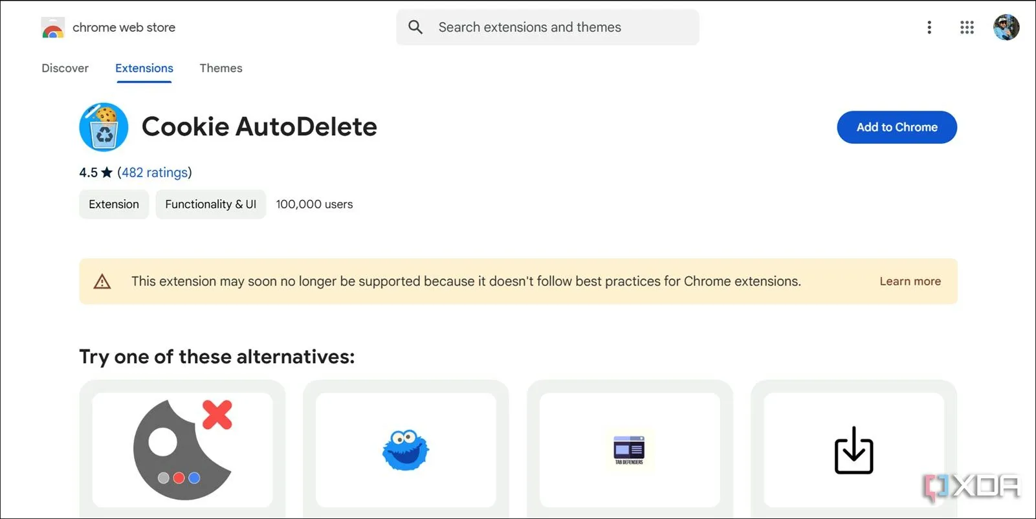Open the 482 ratings link
The height and width of the screenshot is (519, 1036).
coord(154,173)
